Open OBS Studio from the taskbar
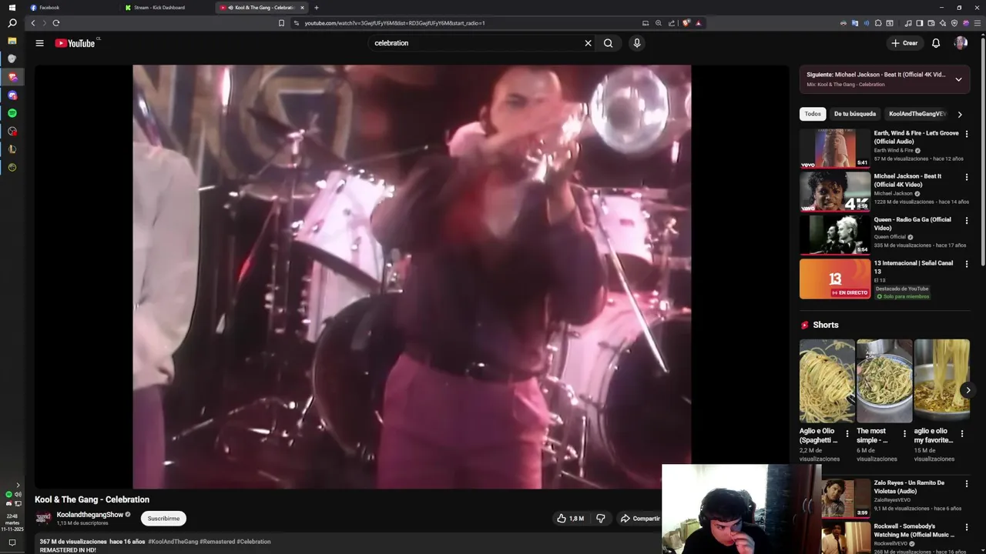986x554 pixels. tap(12, 132)
